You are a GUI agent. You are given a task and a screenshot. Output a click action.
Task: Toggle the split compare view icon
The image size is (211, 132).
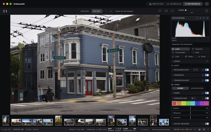pyautogui.click(x=111, y=11)
